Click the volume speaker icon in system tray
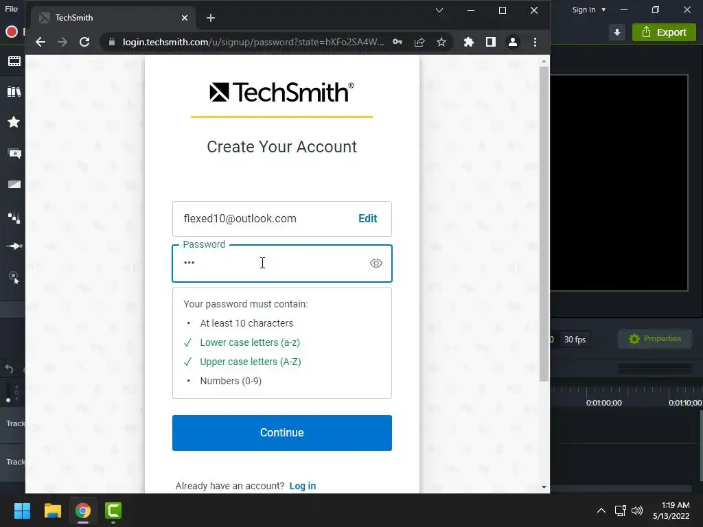The height and width of the screenshot is (527, 703). pos(636,511)
